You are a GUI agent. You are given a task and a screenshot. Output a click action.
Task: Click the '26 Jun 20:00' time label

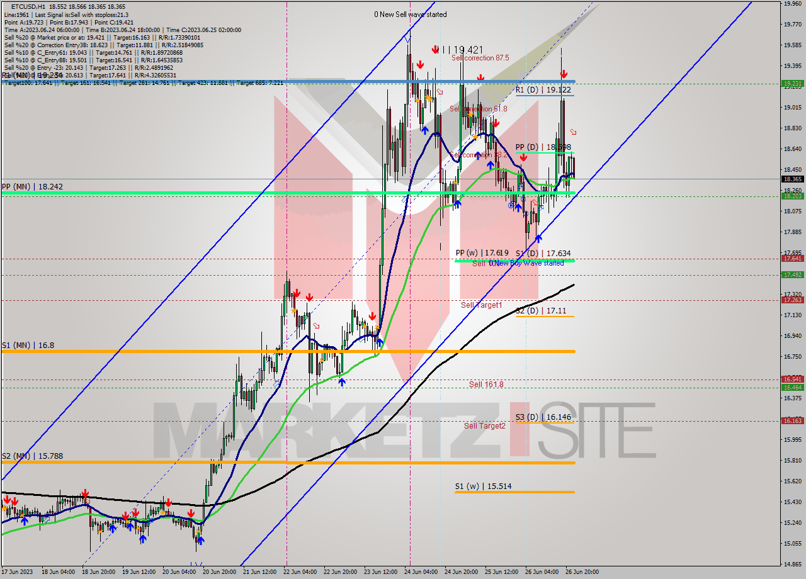coord(581,573)
